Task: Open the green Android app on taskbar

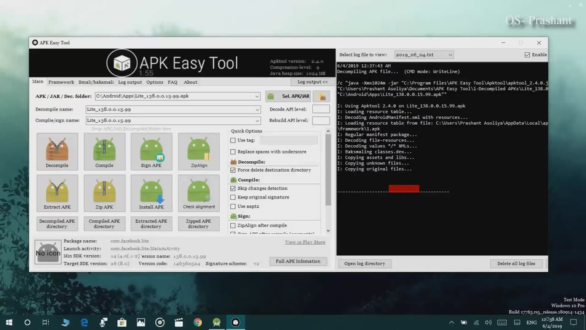Action: (216, 322)
